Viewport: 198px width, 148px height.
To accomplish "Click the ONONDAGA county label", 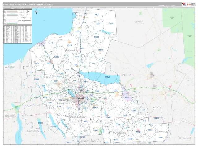I will (x=77, y=117).
